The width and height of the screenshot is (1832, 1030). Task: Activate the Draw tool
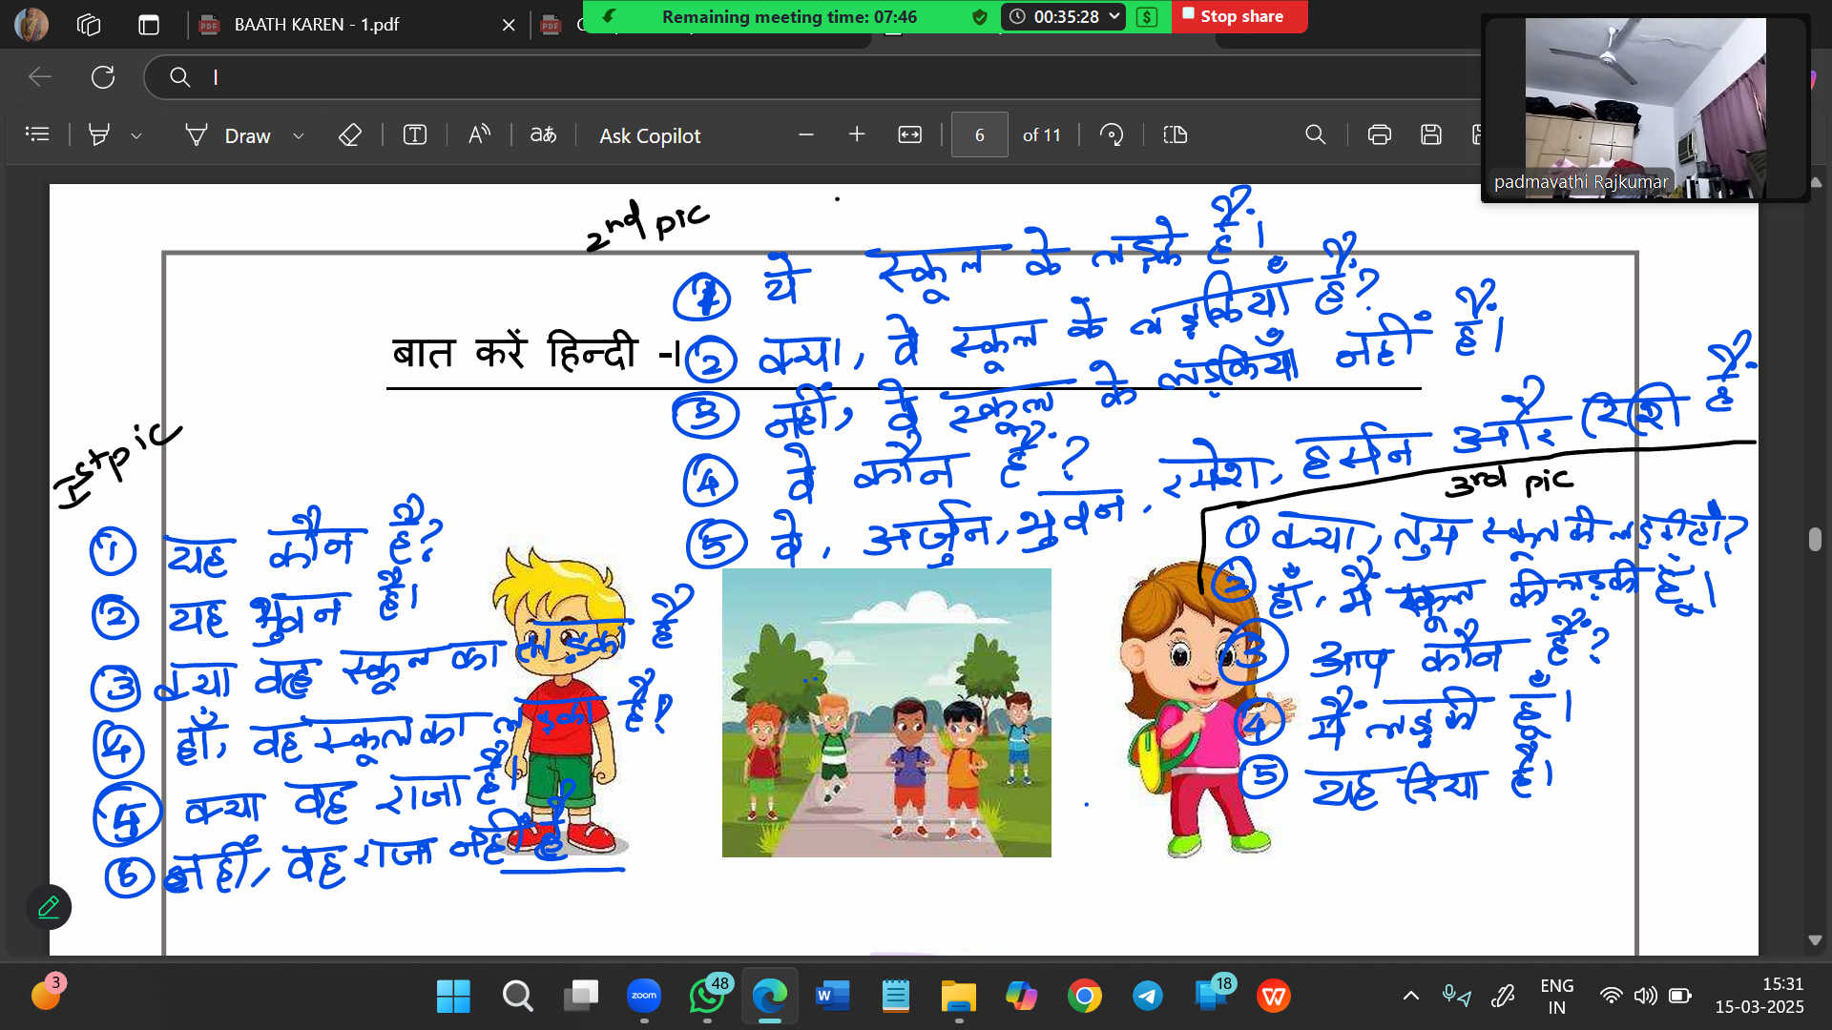(228, 135)
